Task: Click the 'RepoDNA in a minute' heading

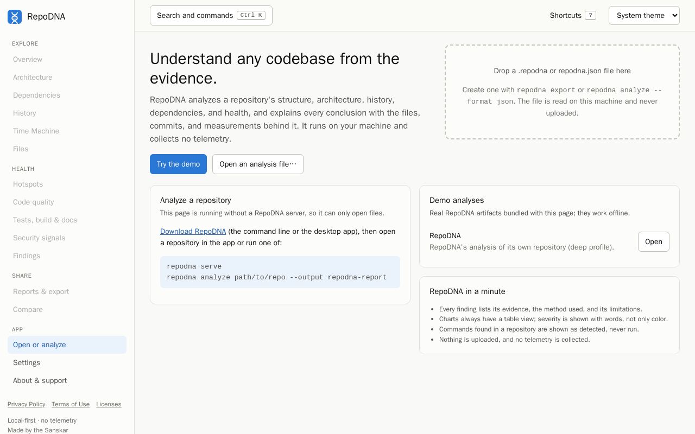Action: [x=467, y=291]
